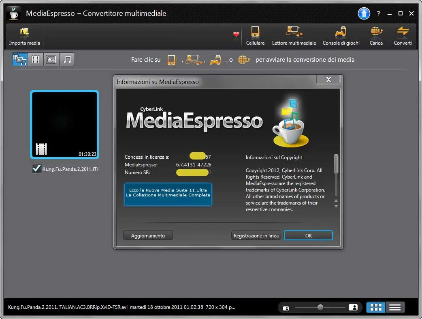
Task: Switch to grid thumbnail view
Action: 376,307
